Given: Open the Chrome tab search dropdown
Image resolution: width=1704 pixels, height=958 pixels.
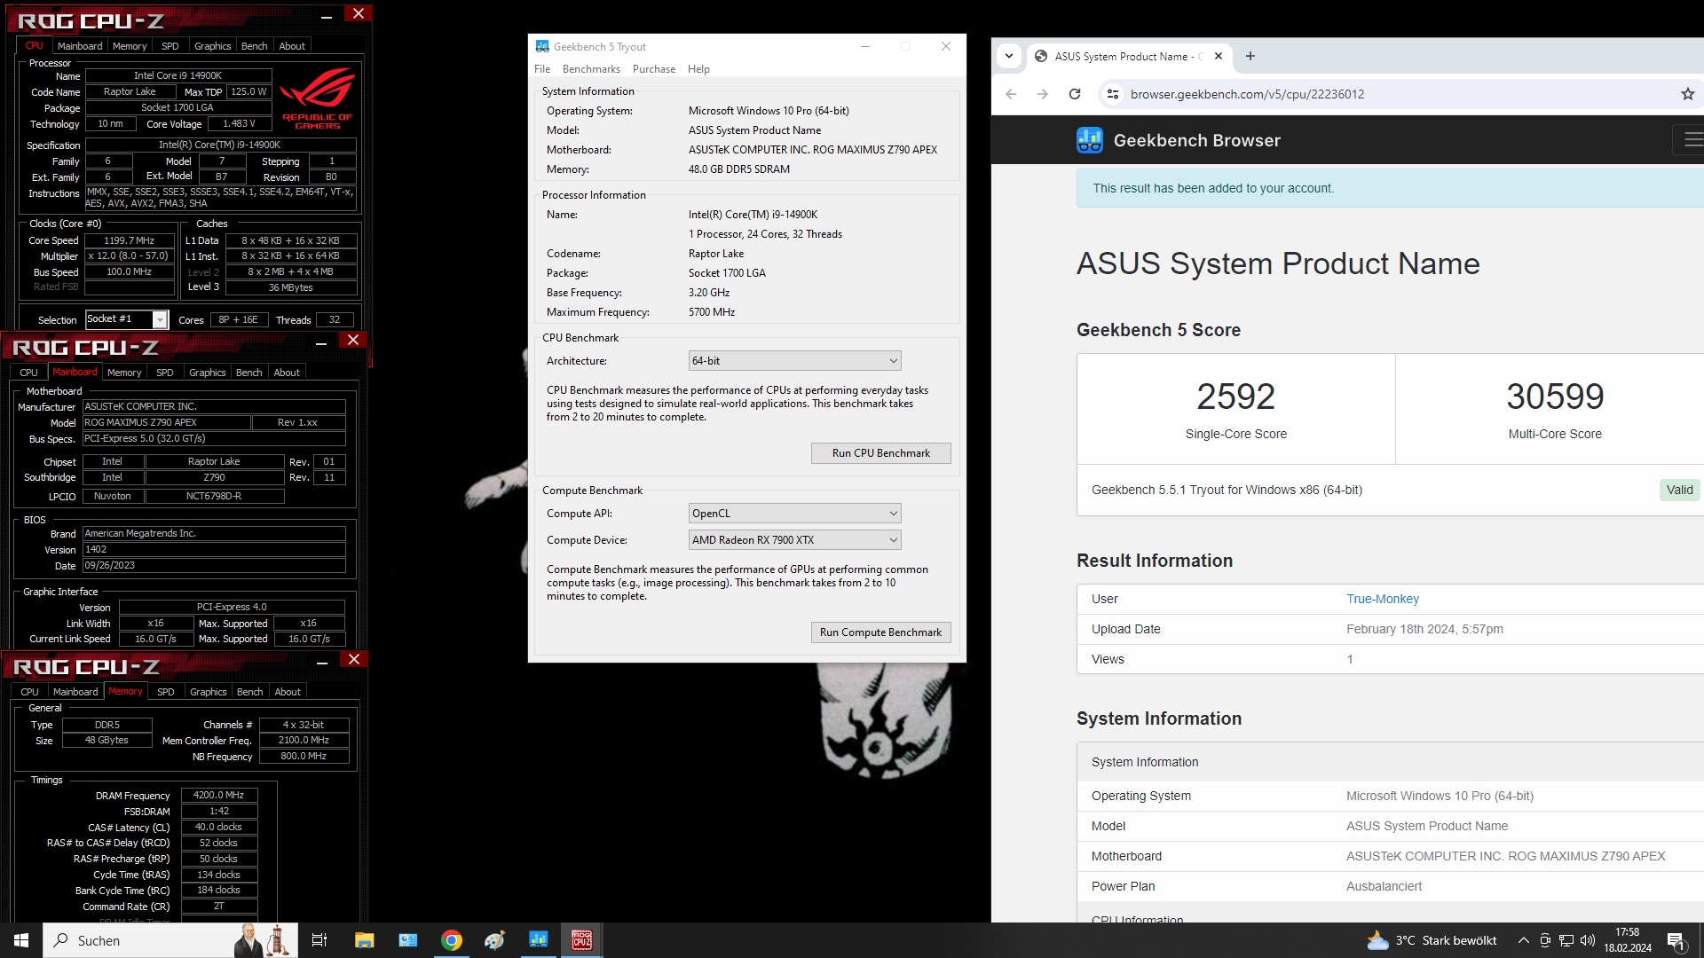Looking at the screenshot, I should coord(1009,56).
